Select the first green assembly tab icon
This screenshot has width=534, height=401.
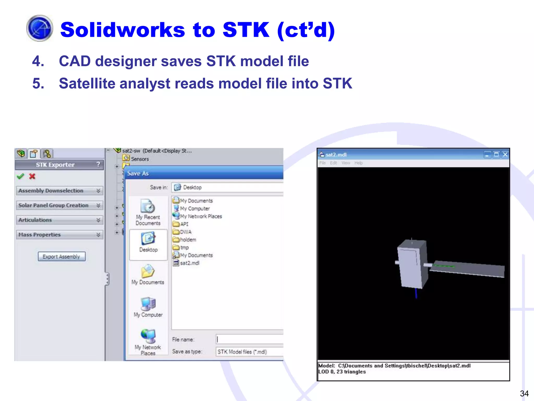[x=21, y=154]
